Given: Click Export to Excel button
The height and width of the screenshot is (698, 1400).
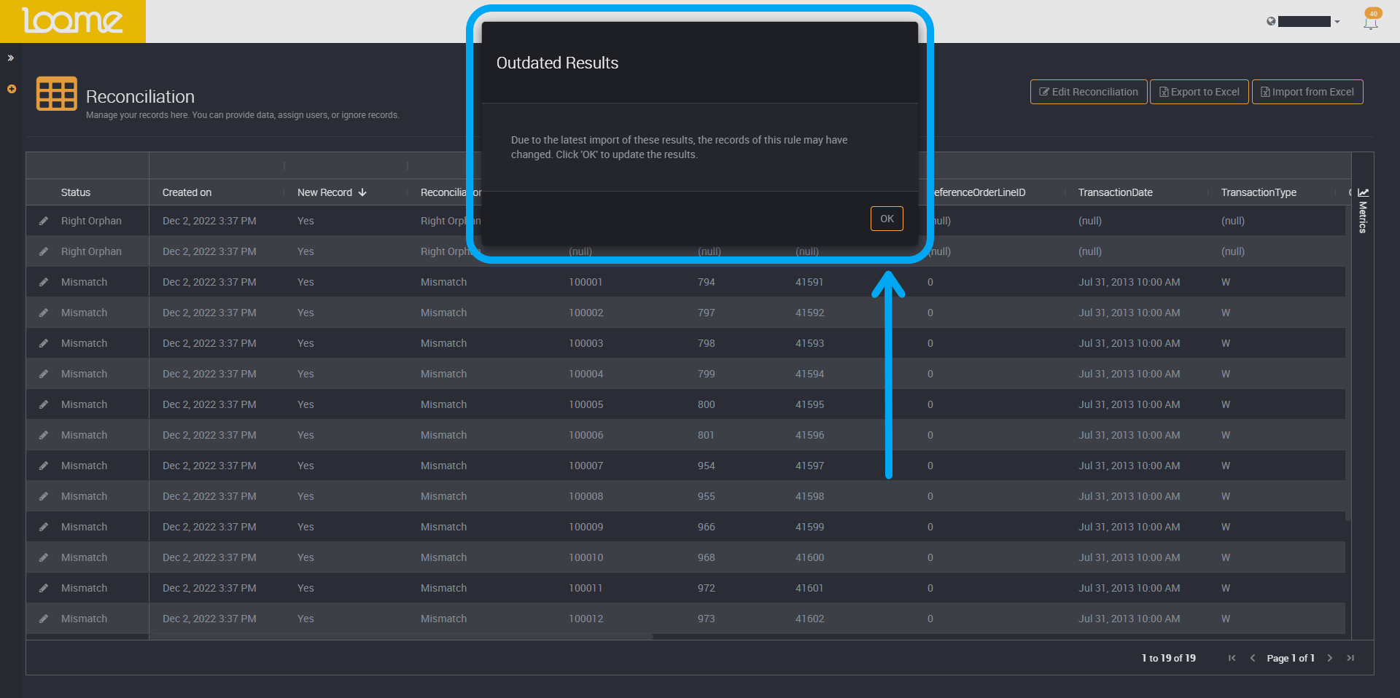Looking at the screenshot, I should click(1199, 92).
